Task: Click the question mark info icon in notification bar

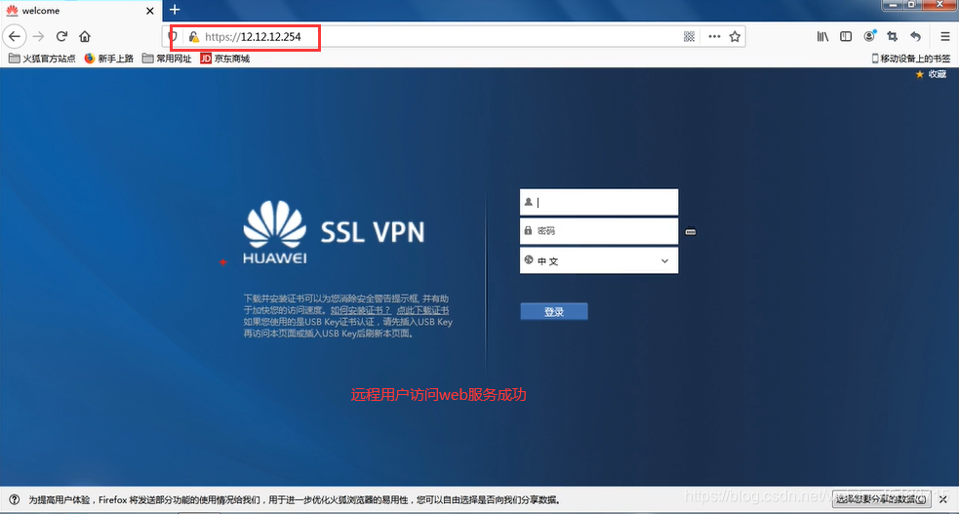Action: pyautogui.click(x=15, y=499)
